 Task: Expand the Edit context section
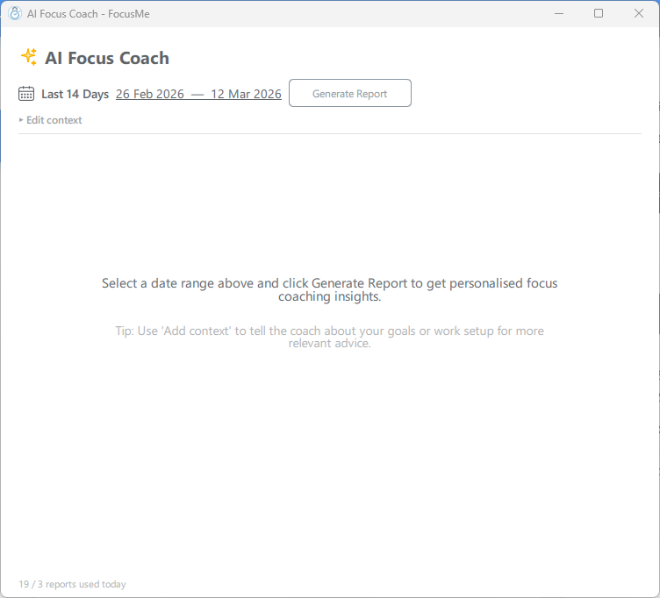click(51, 120)
